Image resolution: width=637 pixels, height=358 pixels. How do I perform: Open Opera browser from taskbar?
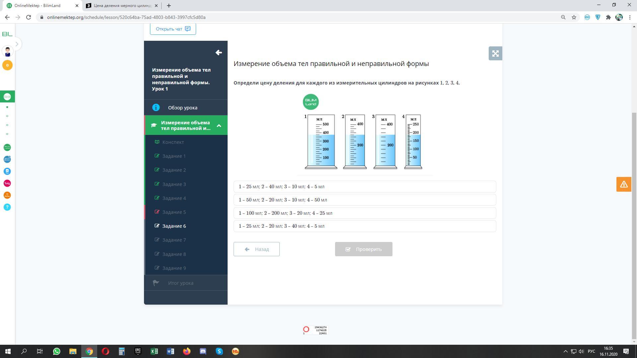(x=106, y=351)
